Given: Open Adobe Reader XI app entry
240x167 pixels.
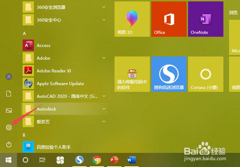Looking at the screenshot, I should (x=65, y=71).
